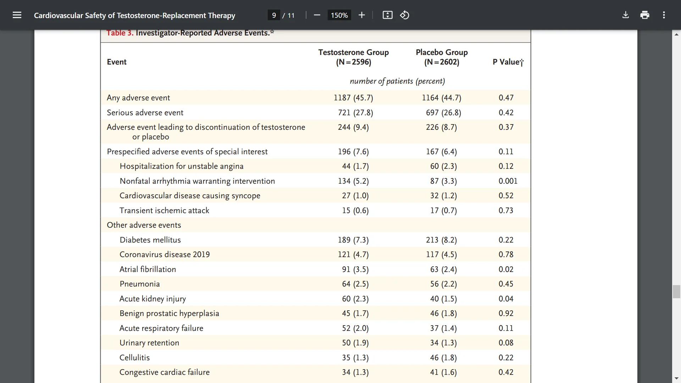Click the 'Event' column header
The width and height of the screenshot is (681, 383).
coord(117,62)
